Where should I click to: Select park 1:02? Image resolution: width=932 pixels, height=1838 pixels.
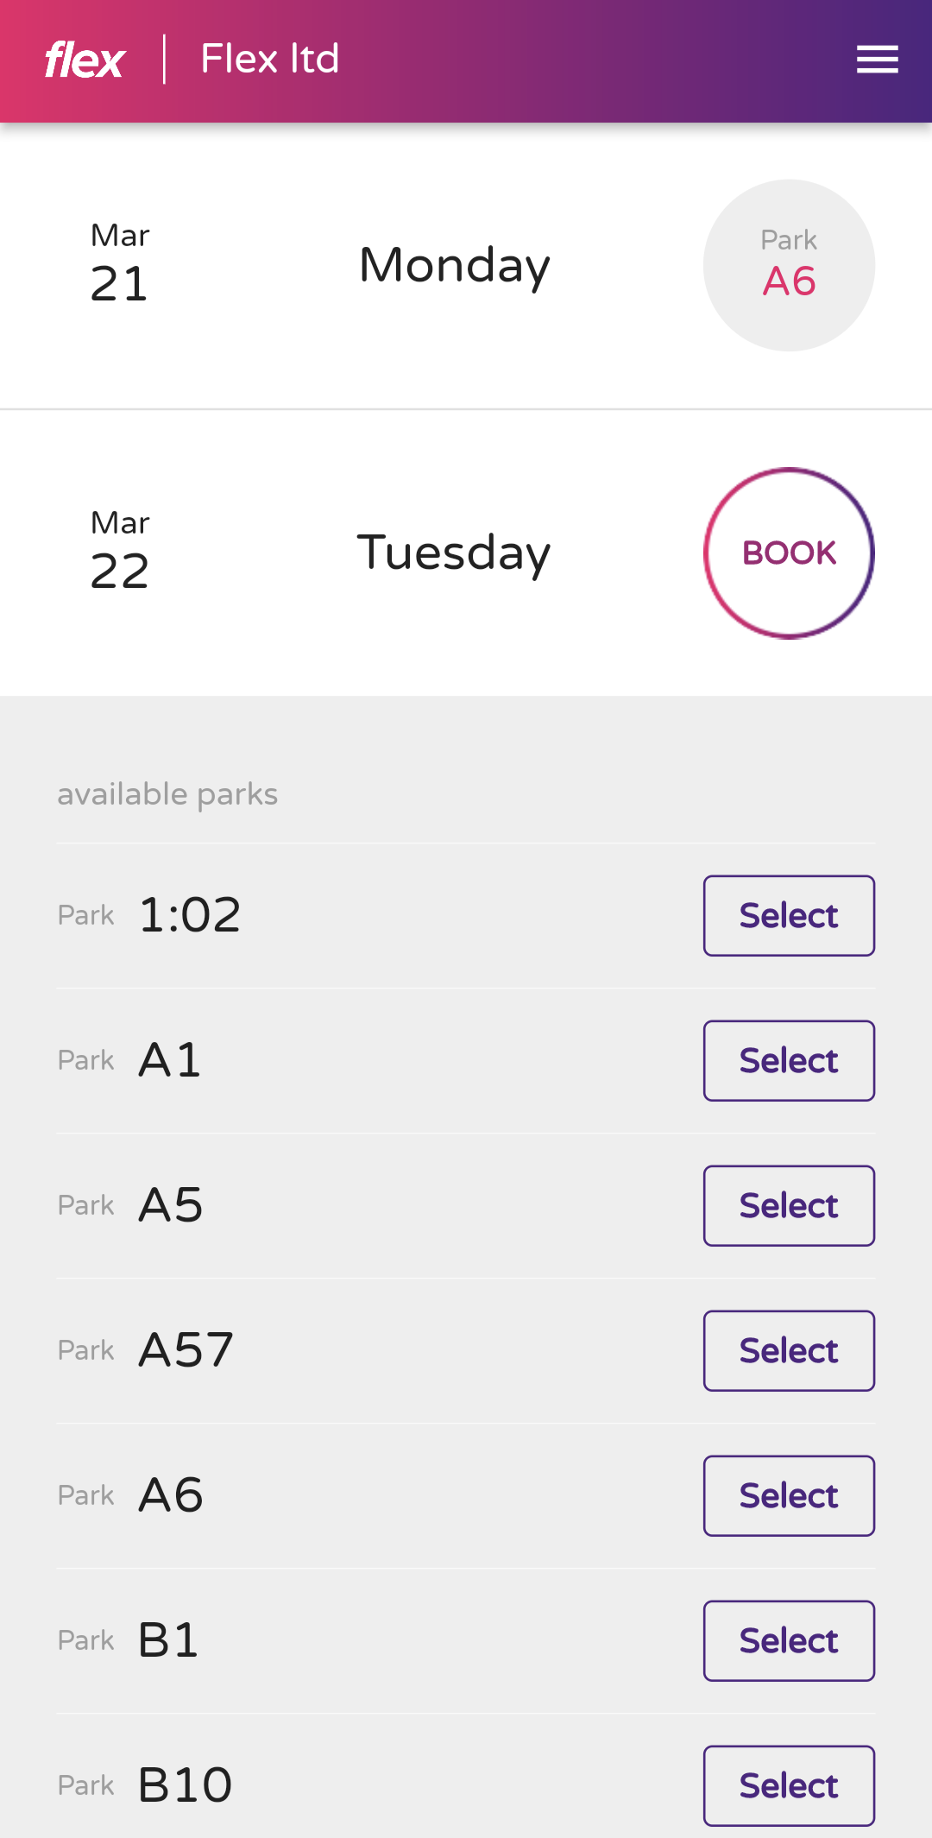pos(789,916)
